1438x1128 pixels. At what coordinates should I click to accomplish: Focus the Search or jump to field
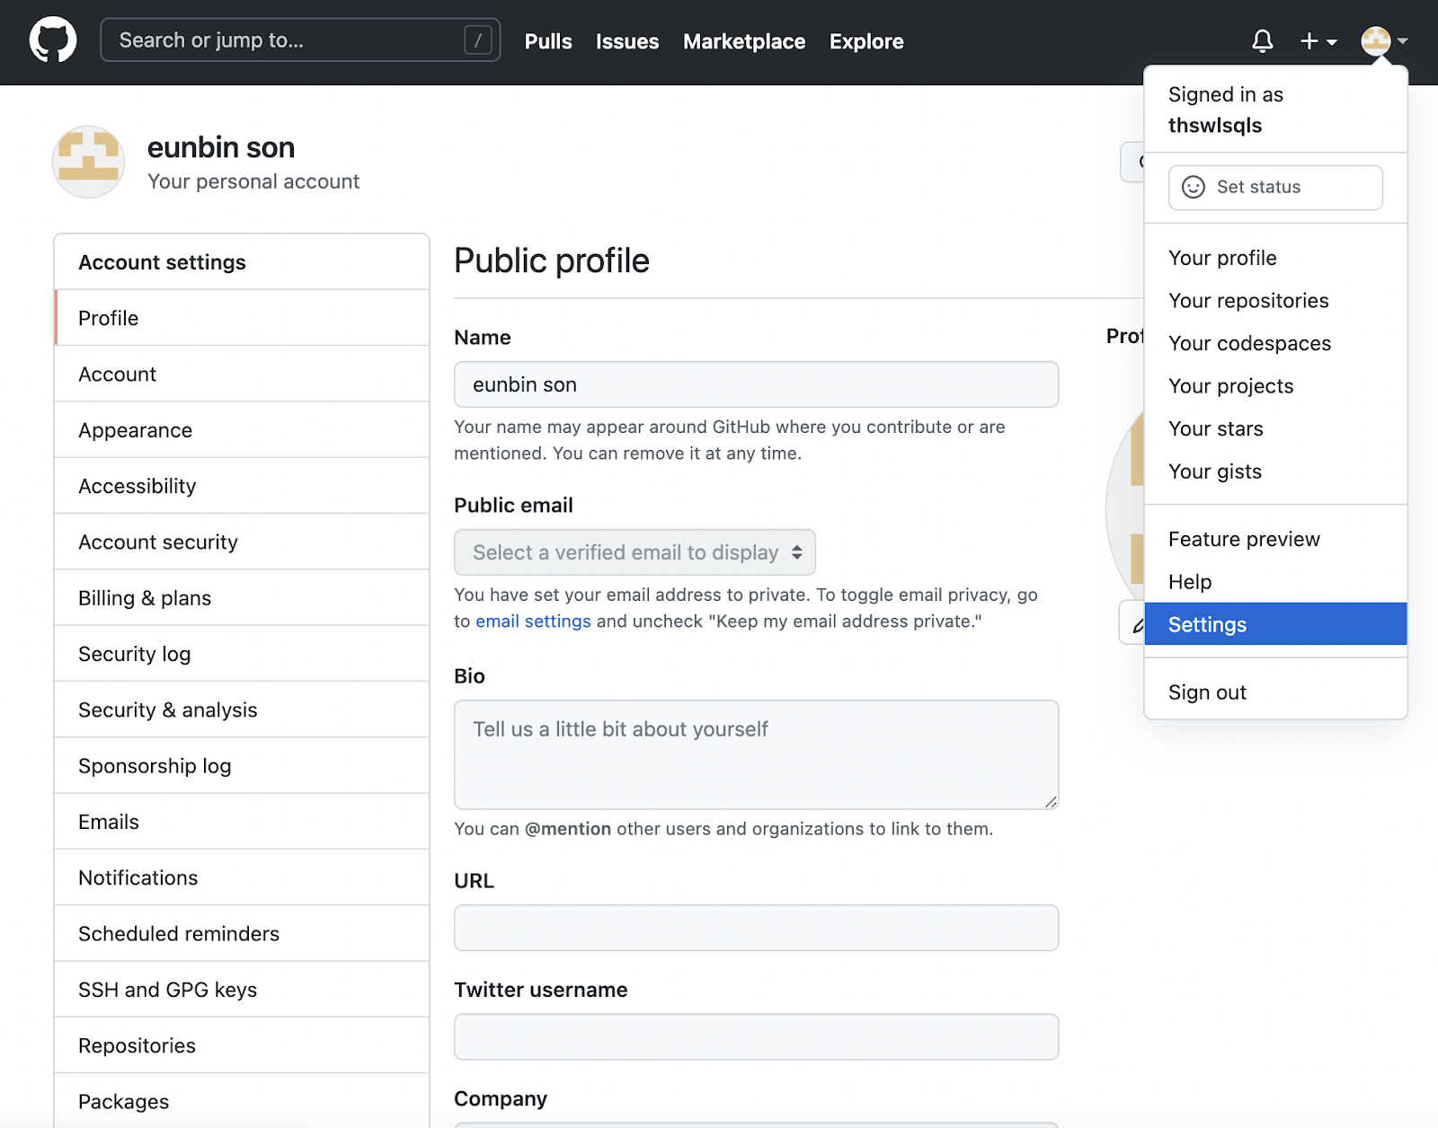point(300,40)
